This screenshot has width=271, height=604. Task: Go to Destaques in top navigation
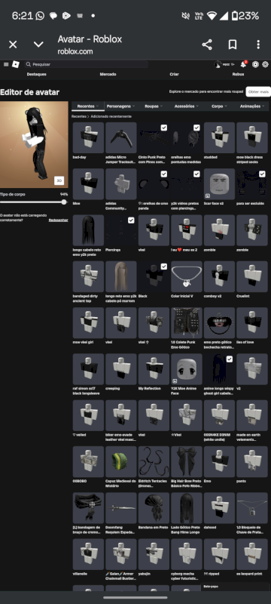click(x=36, y=74)
